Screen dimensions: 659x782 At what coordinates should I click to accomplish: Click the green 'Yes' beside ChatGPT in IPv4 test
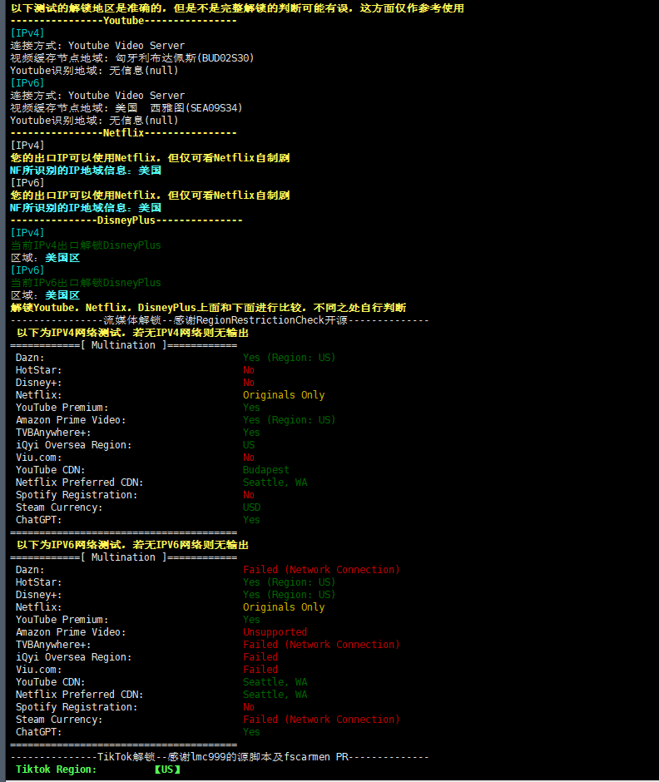(x=251, y=520)
